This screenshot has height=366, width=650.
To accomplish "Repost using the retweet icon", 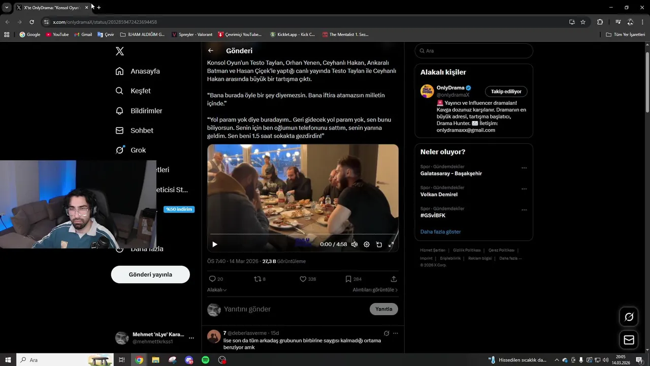I will tap(257, 279).
